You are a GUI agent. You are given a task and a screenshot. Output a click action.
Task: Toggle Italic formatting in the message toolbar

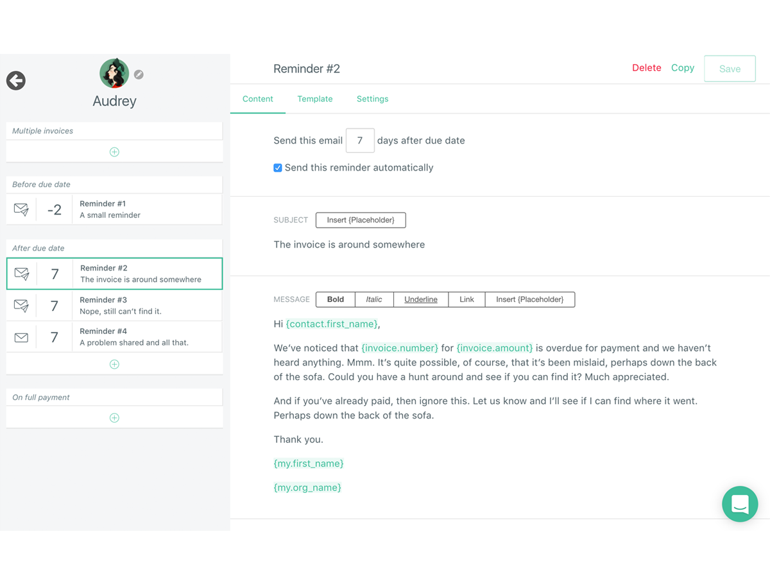pos(374,299)
